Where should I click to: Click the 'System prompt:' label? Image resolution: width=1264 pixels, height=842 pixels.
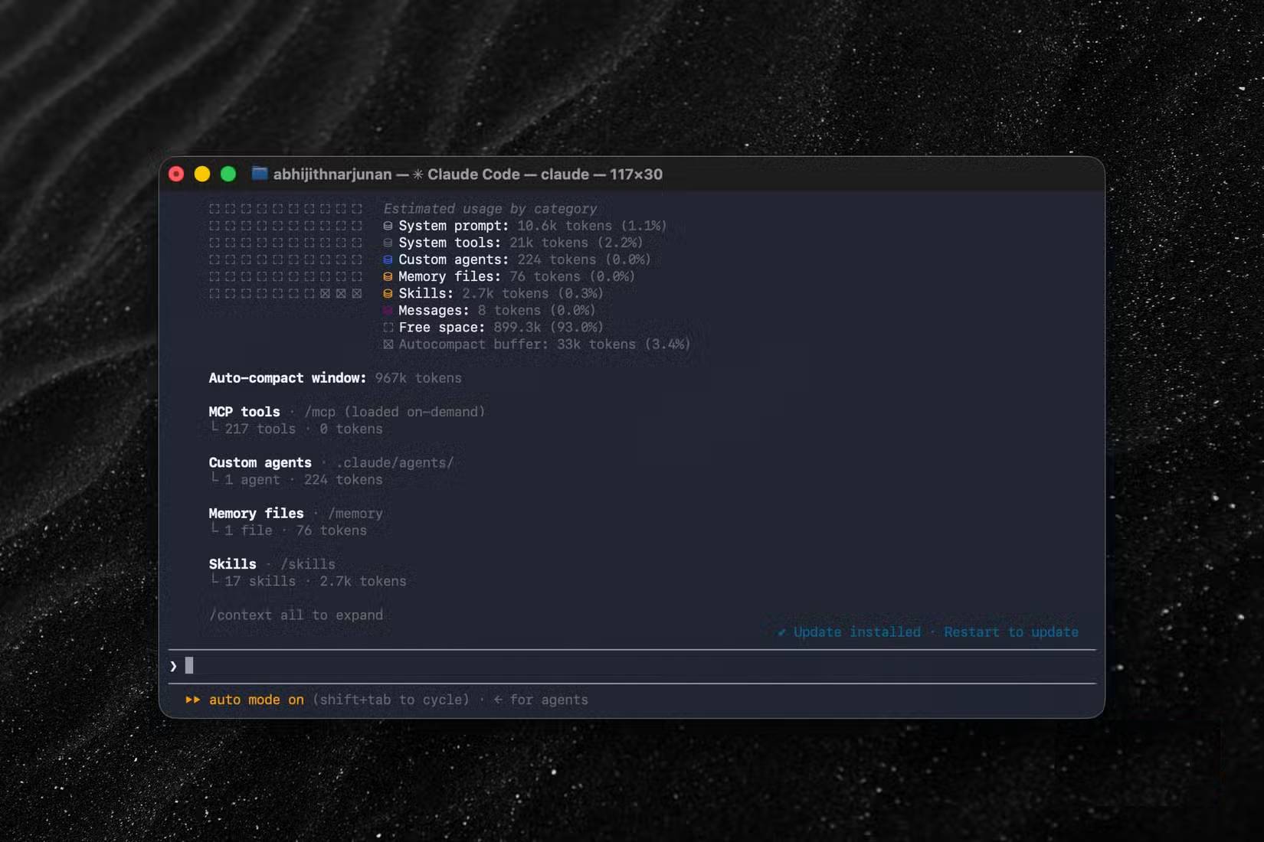[x=454, y=226]
